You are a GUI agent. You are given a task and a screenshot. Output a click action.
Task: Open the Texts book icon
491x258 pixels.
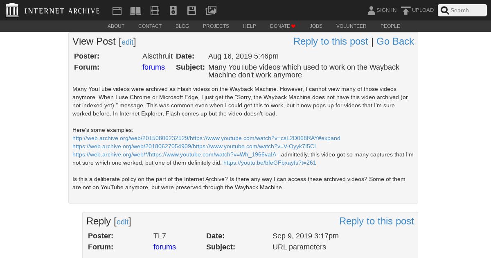click(135, 11)
